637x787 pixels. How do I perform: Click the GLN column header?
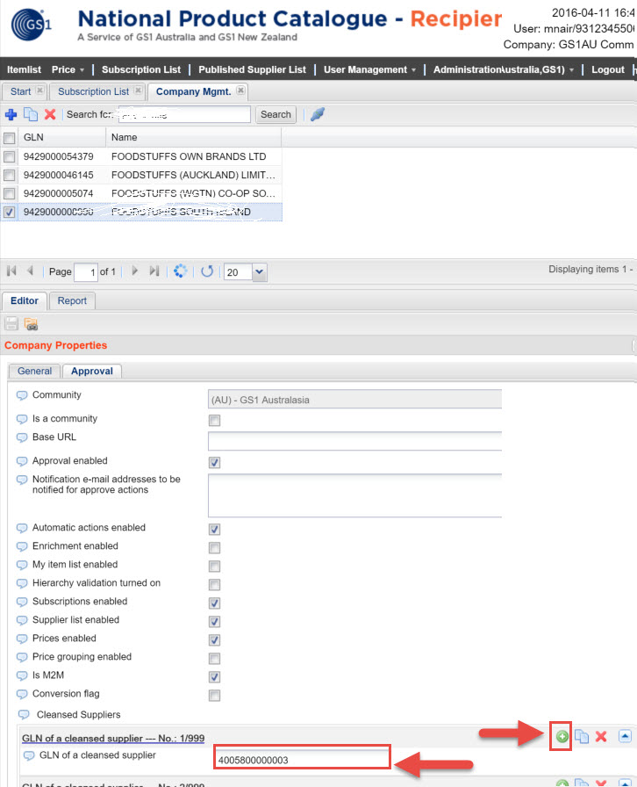coord(61,138)
